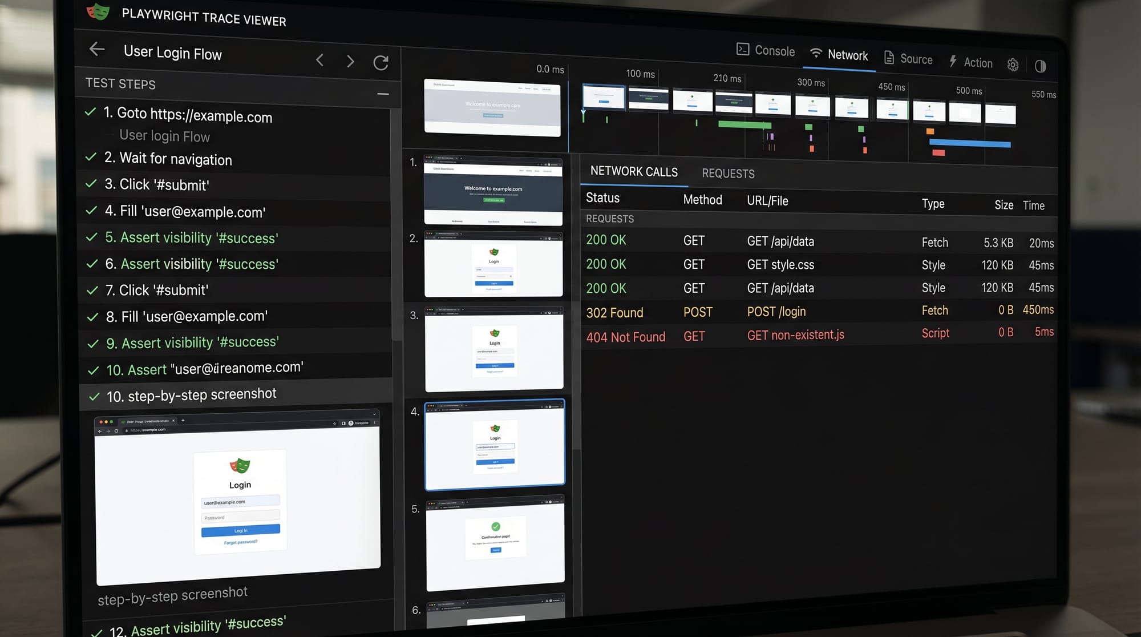Viewport: 1141px width, 637px height.
Task: Go to next action with right chevron
Action: [350, 61]
